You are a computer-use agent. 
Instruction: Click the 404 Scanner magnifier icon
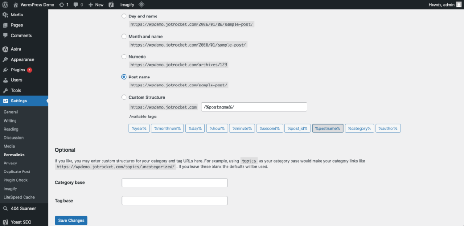[x=5, y=209]
